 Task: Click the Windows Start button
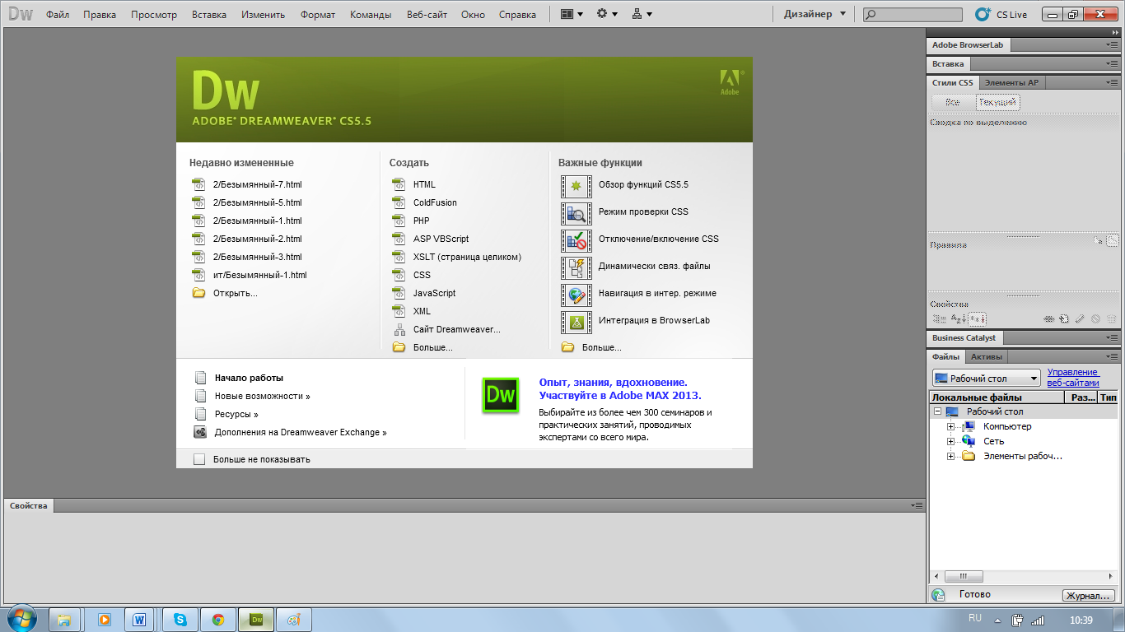click(x=23, y=618)
